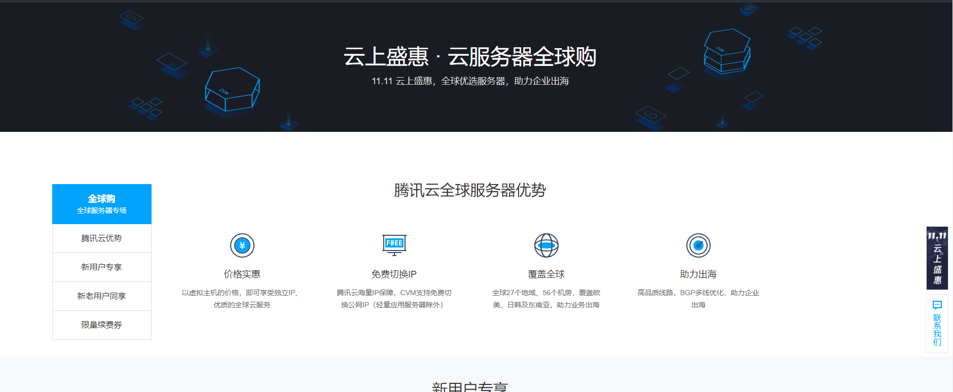Image resolution: width=953 pixels, height=392 pixels.
Task: Open the 11.11 云上盛惠 side banner
Action: point(937,258)
